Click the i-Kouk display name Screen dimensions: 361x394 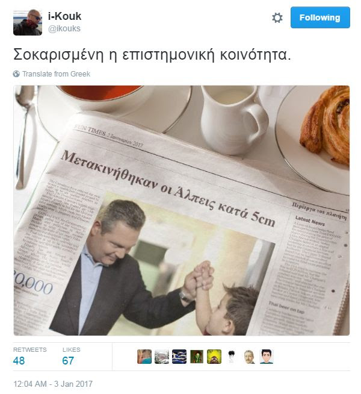point(65,17)
